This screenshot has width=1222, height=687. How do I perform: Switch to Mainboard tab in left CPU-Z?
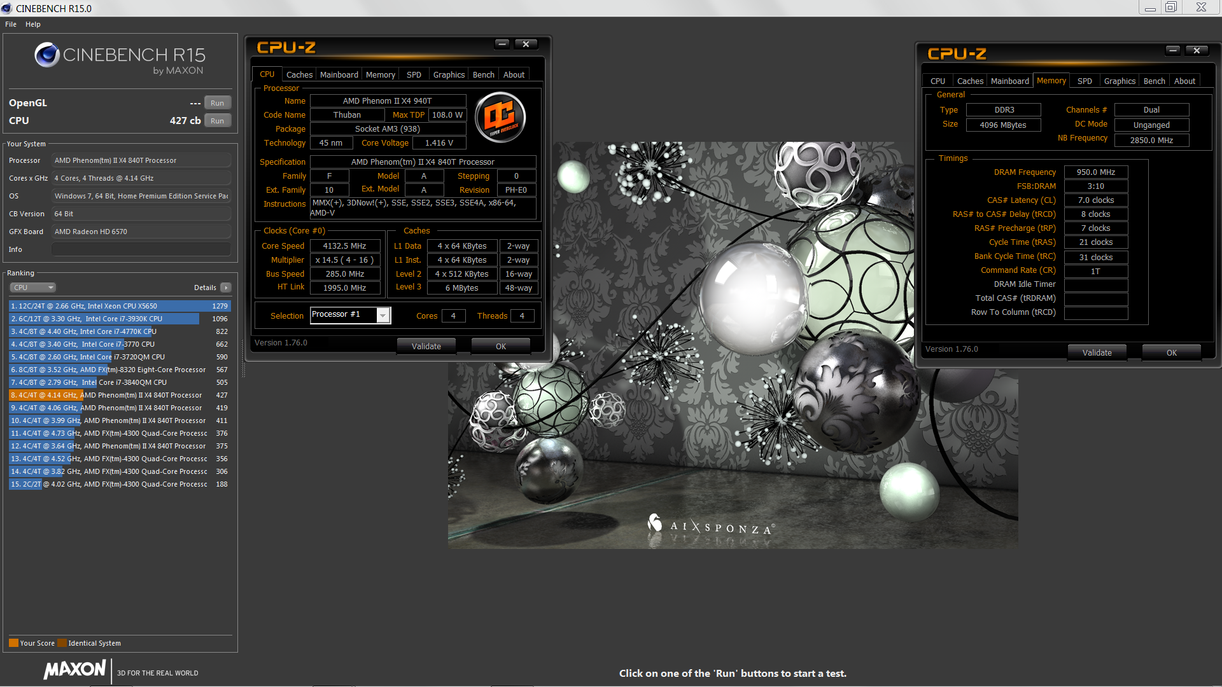point(339,74)
